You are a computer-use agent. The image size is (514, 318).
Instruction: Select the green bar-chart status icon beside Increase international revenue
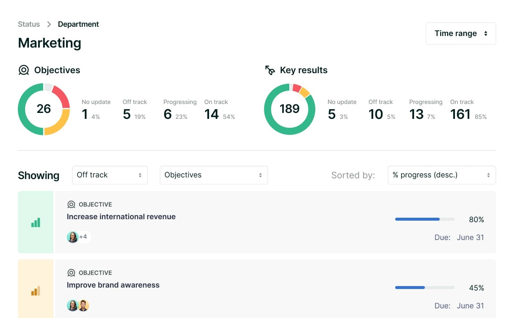click(x=35, y=222)
